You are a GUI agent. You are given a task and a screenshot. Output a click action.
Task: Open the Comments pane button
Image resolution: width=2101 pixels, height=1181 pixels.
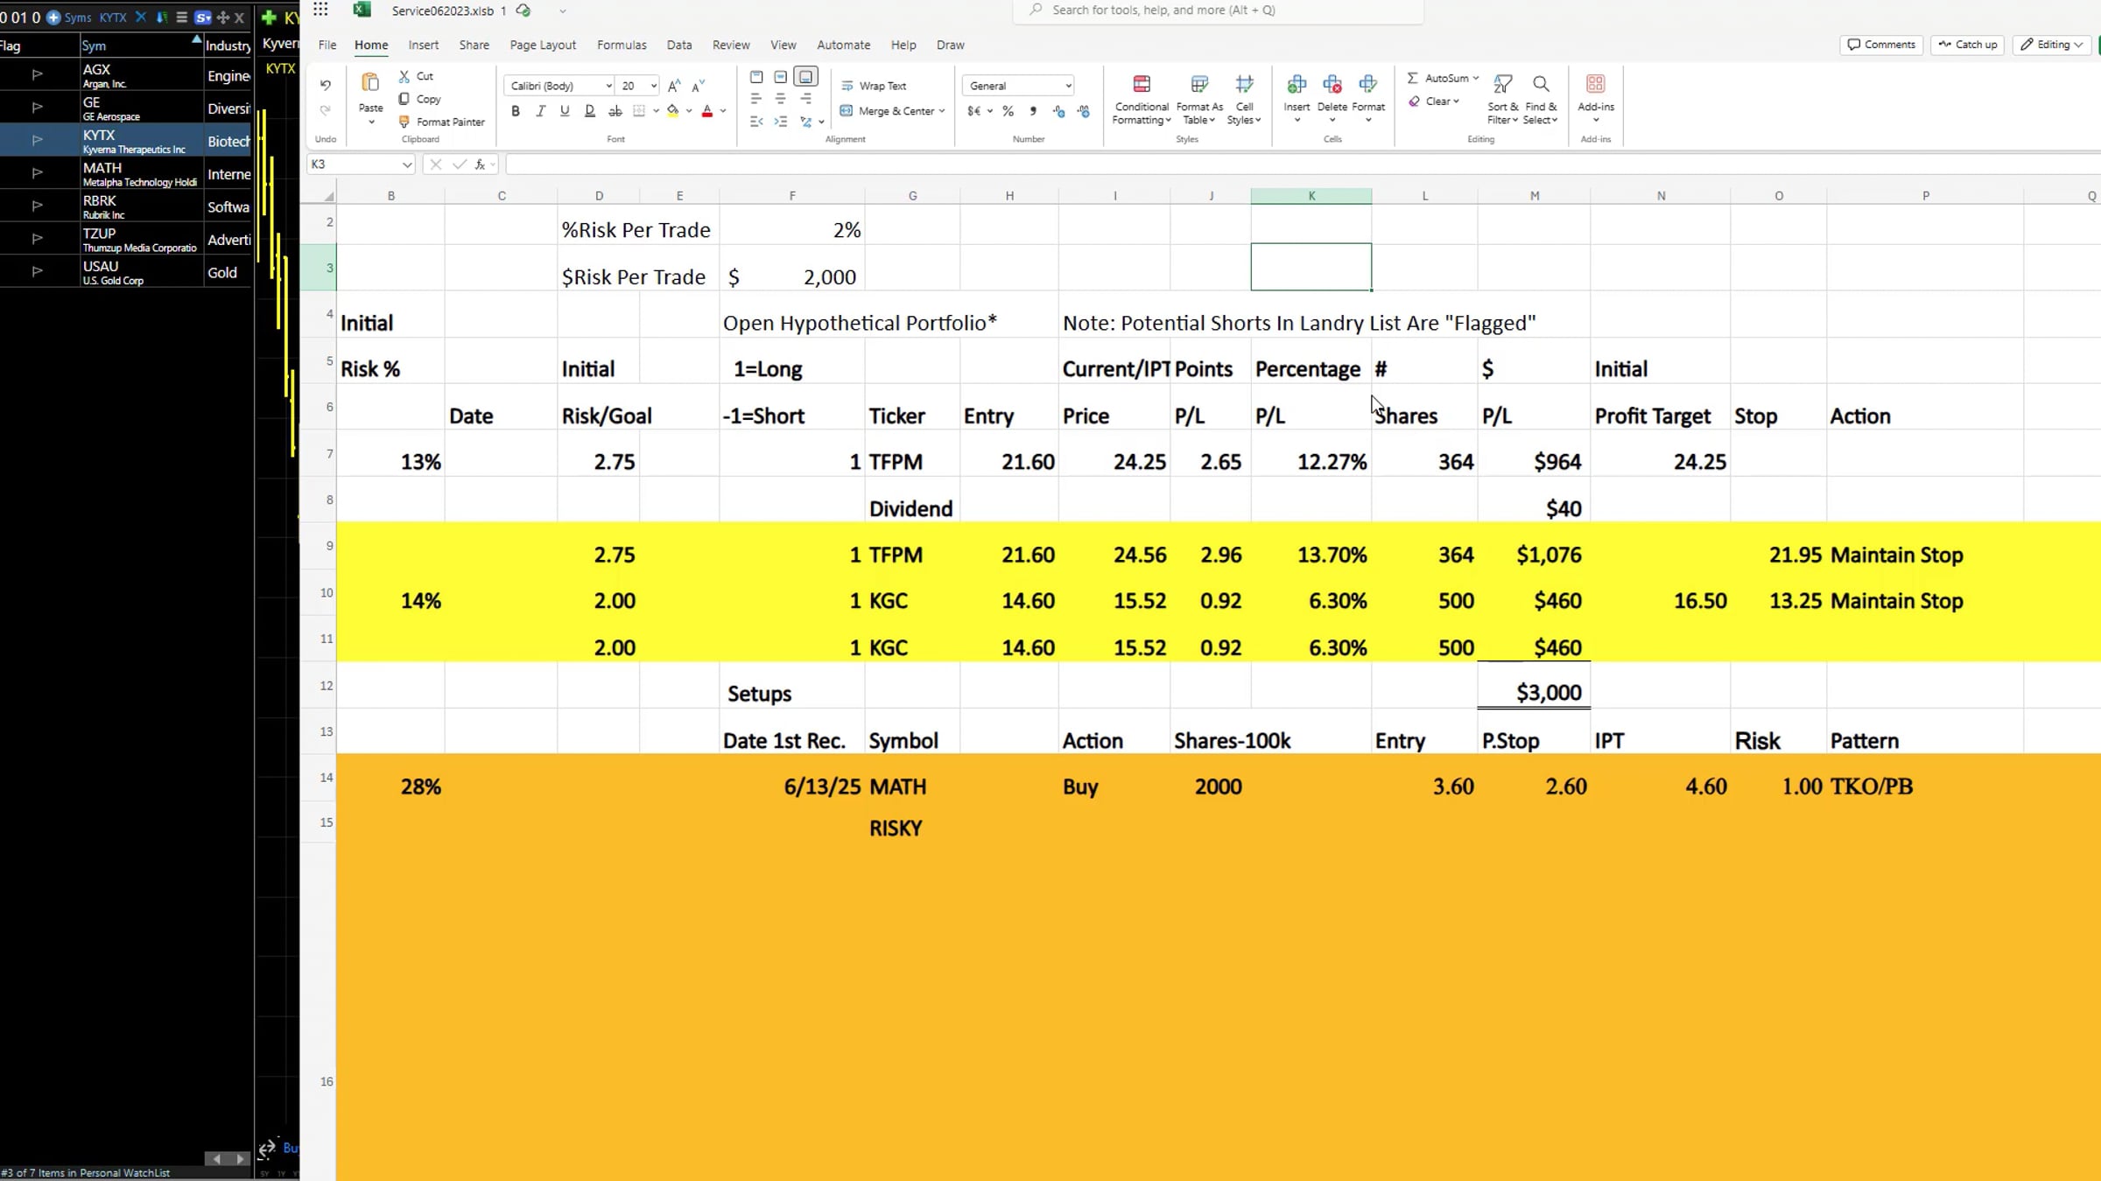coord(1881,45)
